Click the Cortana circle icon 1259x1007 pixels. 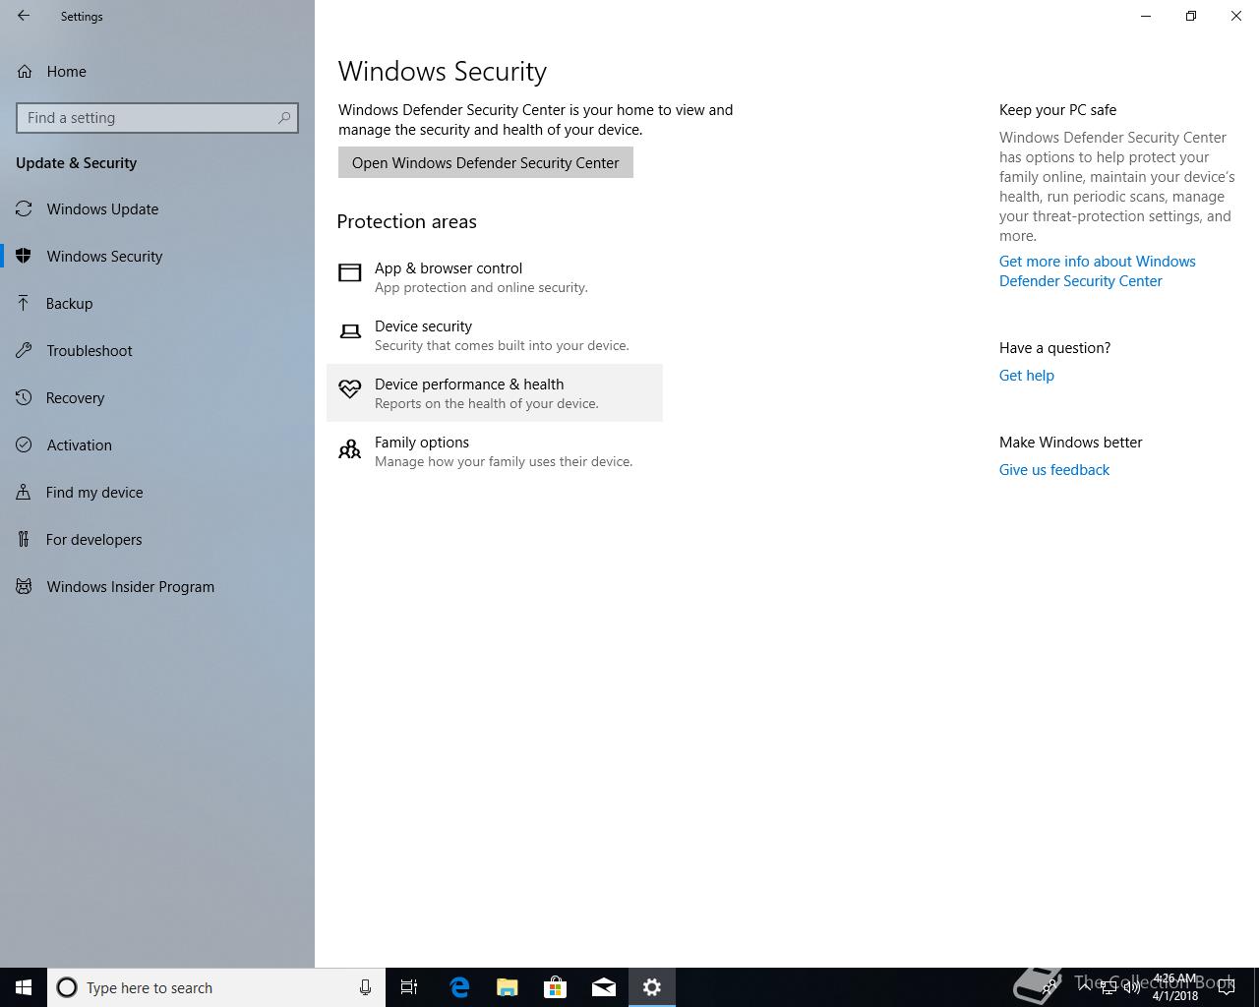67,987
